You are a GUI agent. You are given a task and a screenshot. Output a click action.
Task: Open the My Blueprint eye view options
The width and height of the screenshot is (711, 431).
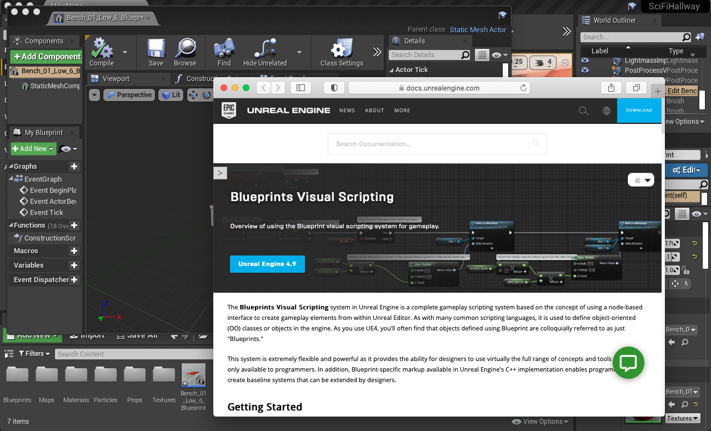[x=68, y=149]
